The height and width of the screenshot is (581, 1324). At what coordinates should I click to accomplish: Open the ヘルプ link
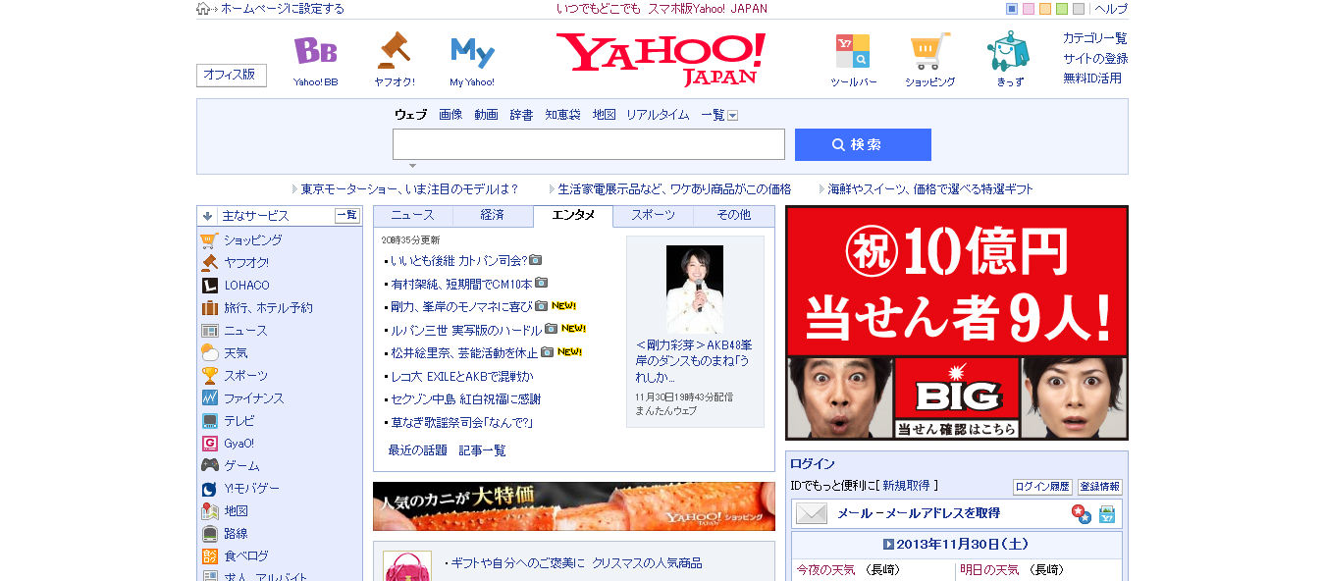[x=1111, y=9]
